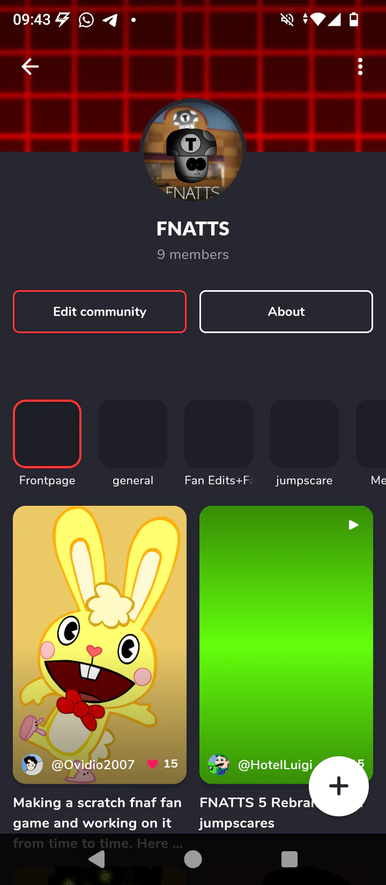Tap the FNATTS community title

click(193, 229)
